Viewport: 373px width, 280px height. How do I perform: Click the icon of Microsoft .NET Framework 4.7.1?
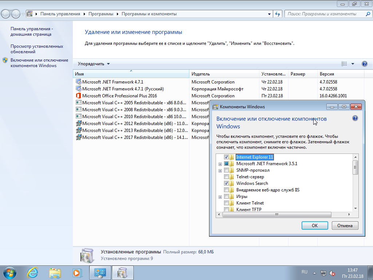click(78, 82)
